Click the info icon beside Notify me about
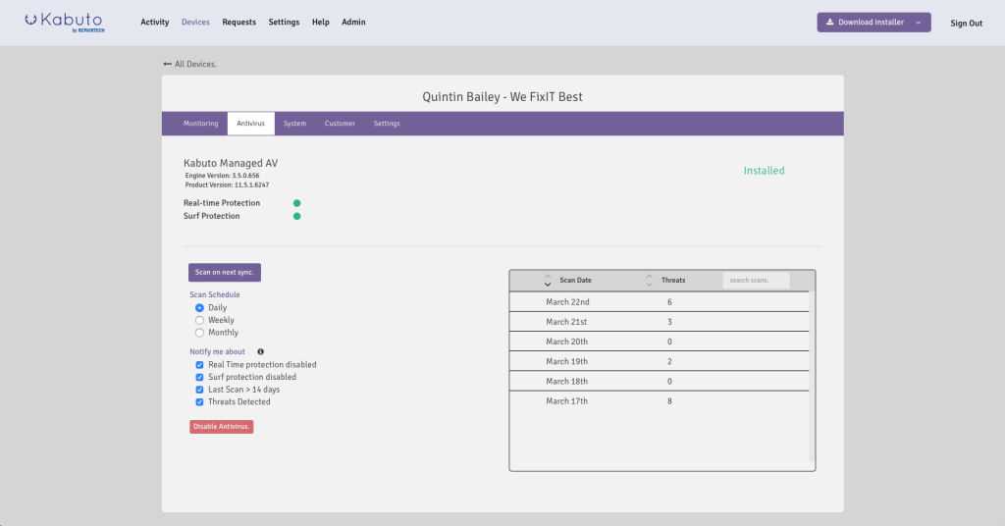The height and width of the screenshot is (526, 1005). [260, 351]
